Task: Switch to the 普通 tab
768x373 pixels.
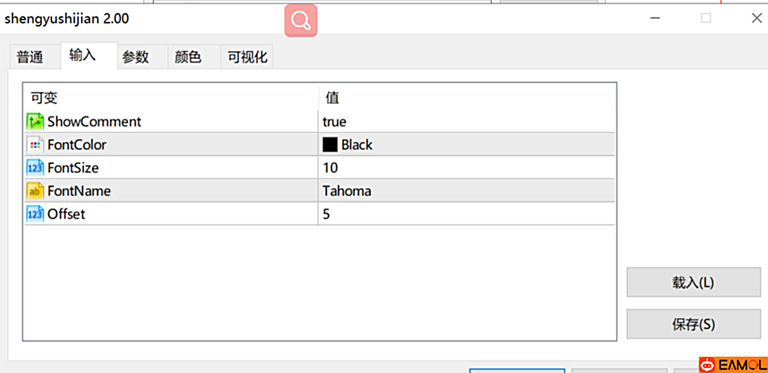Action: point(30,57)
